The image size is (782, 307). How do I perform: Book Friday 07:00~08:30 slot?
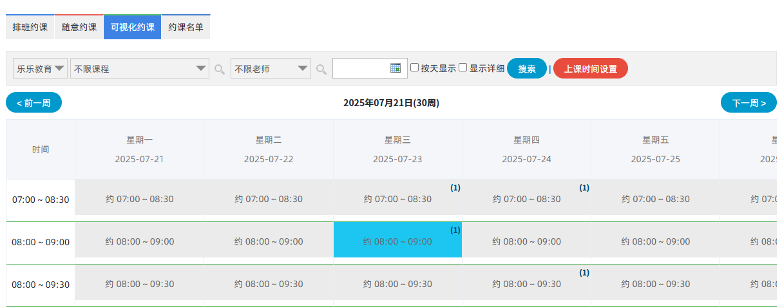pyautogui.click(x=656, y=198)
